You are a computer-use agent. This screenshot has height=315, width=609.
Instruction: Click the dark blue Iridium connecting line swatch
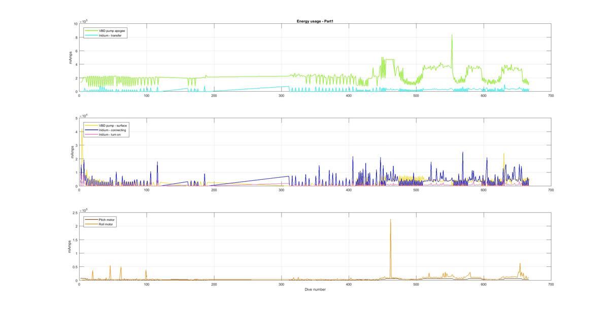tap(91, 130)
